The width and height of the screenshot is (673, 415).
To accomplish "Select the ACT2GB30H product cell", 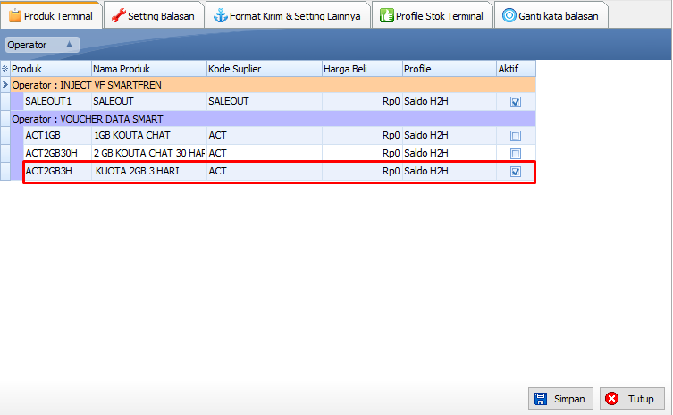I will pyautogui.click(x=57, y=153).
